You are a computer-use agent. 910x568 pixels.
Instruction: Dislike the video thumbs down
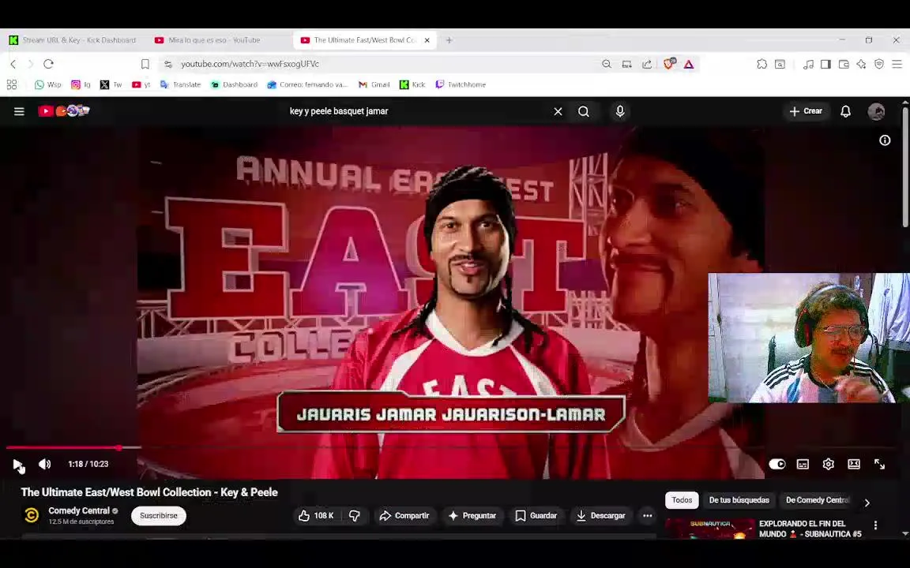pos(355,516)
